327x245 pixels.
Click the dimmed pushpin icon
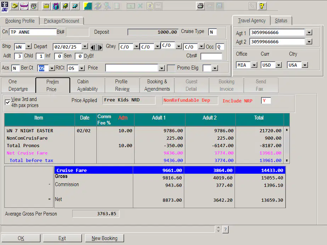[252, 6]
